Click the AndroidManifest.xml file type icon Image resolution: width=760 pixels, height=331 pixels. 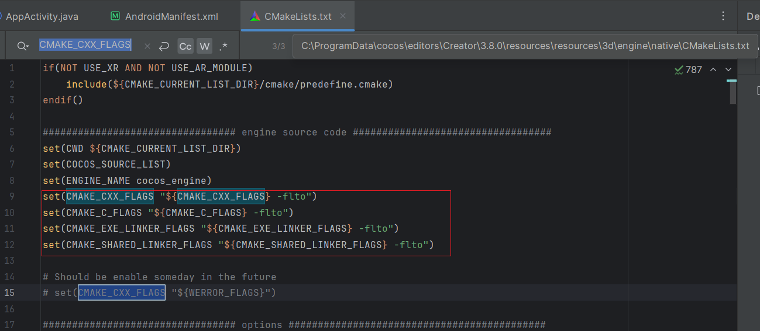pyautogui.click(x=115, y=16)
